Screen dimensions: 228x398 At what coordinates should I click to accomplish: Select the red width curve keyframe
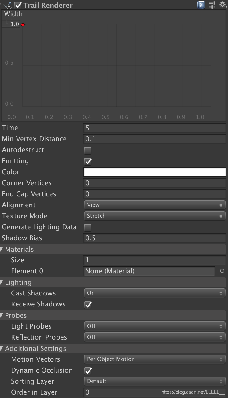click(23, 25)
